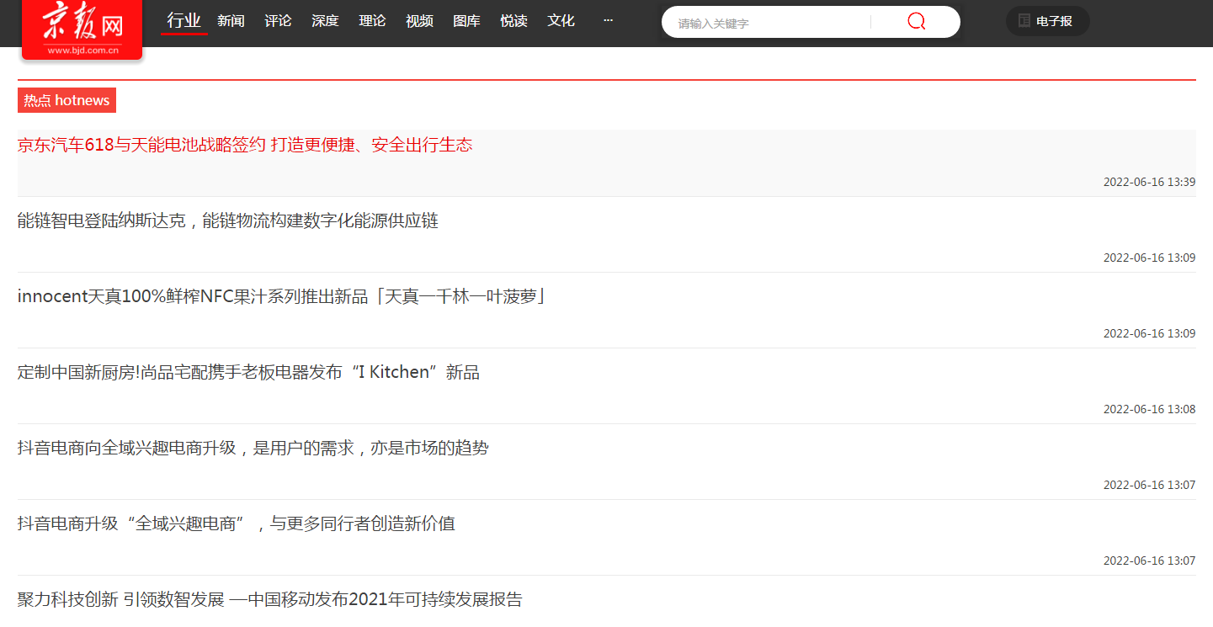Open the 图库 gallery section

tap(466, 21)
